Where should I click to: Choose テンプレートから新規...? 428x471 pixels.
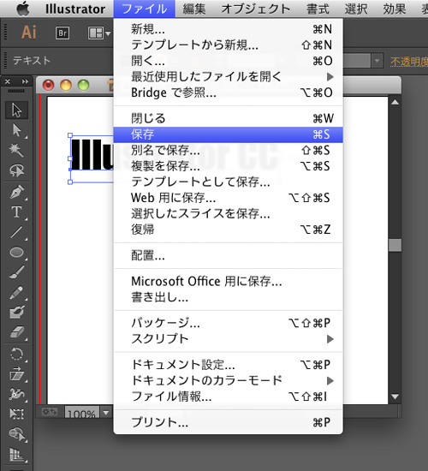[x=228, y=45]
